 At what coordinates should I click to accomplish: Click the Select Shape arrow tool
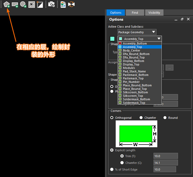click(x=32, y=4)
